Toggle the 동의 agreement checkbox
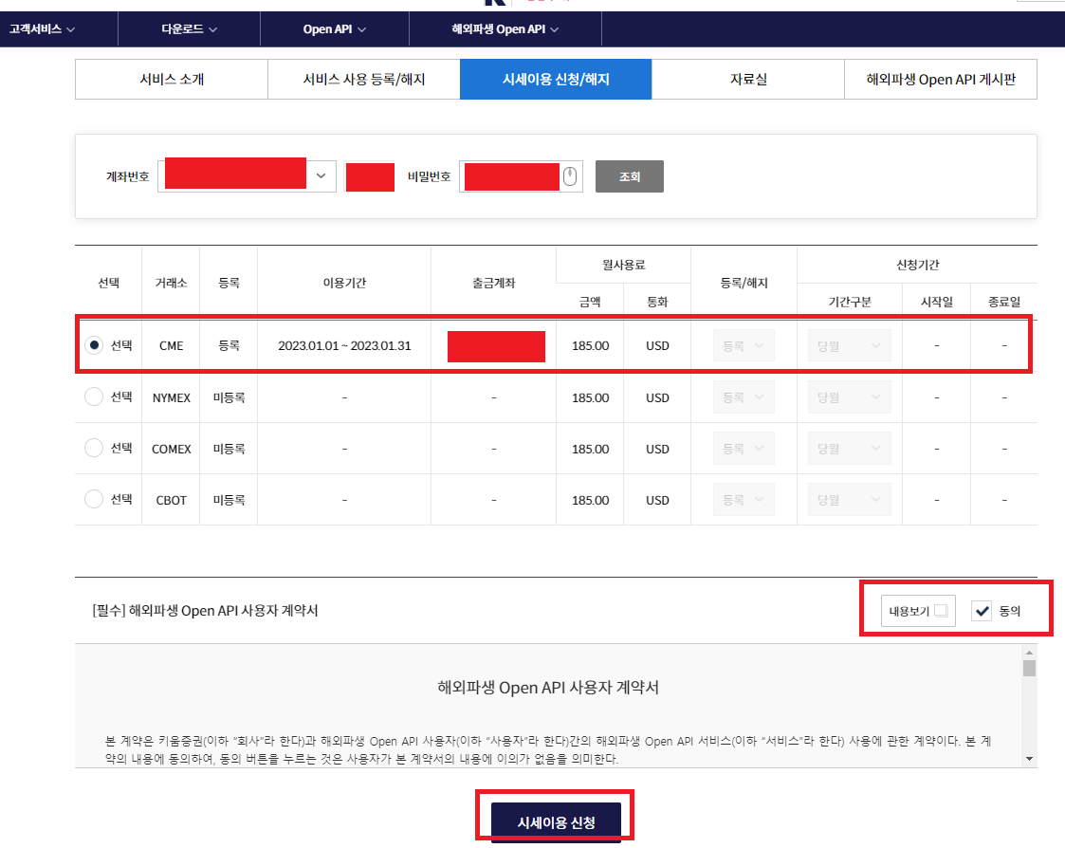The image size is (1065, 848). 982,611
